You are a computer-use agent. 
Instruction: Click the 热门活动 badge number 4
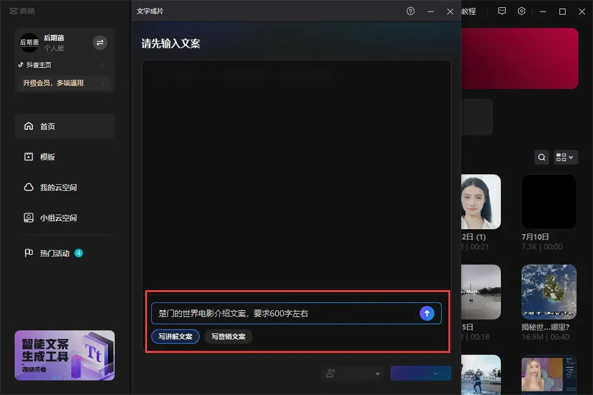pyautogui.click(x=79, y=253)
